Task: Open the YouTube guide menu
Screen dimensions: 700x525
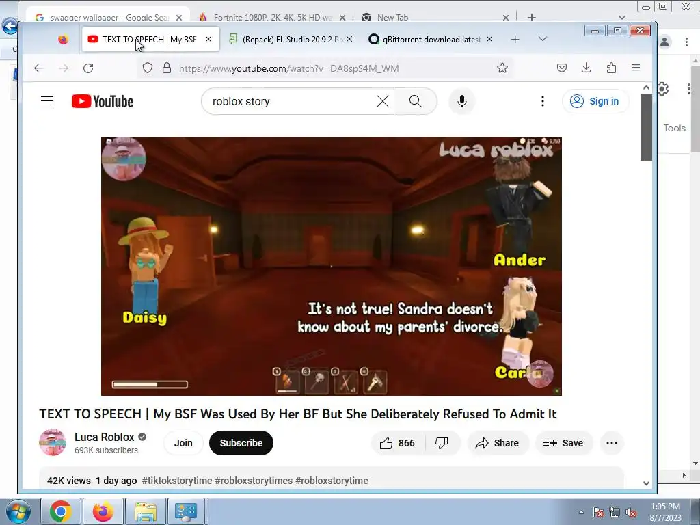Action: coord(47,101)
